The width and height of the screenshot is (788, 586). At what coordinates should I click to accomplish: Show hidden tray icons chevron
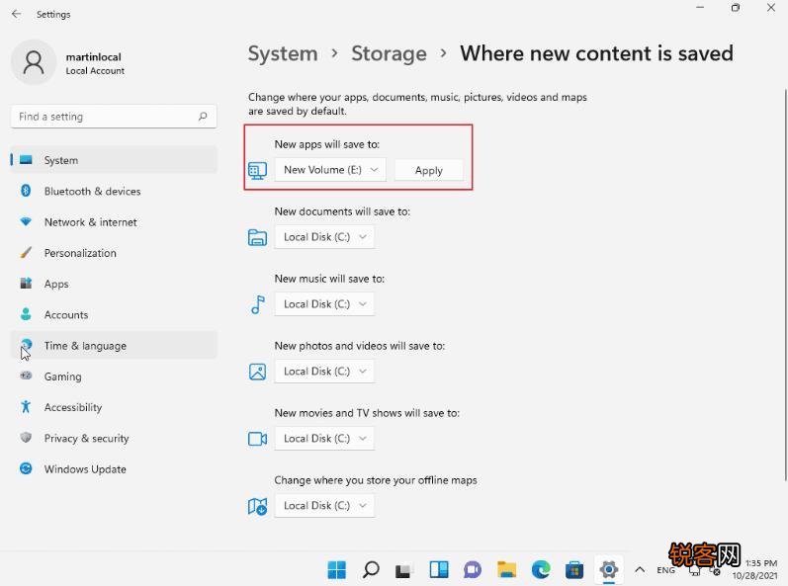(640, 570)
